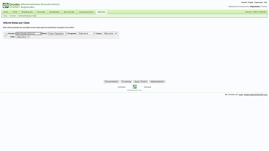Open the Personal tab
Image resolution: width=269 pixels, height=151 pixels.
click(x=41, y=12)
